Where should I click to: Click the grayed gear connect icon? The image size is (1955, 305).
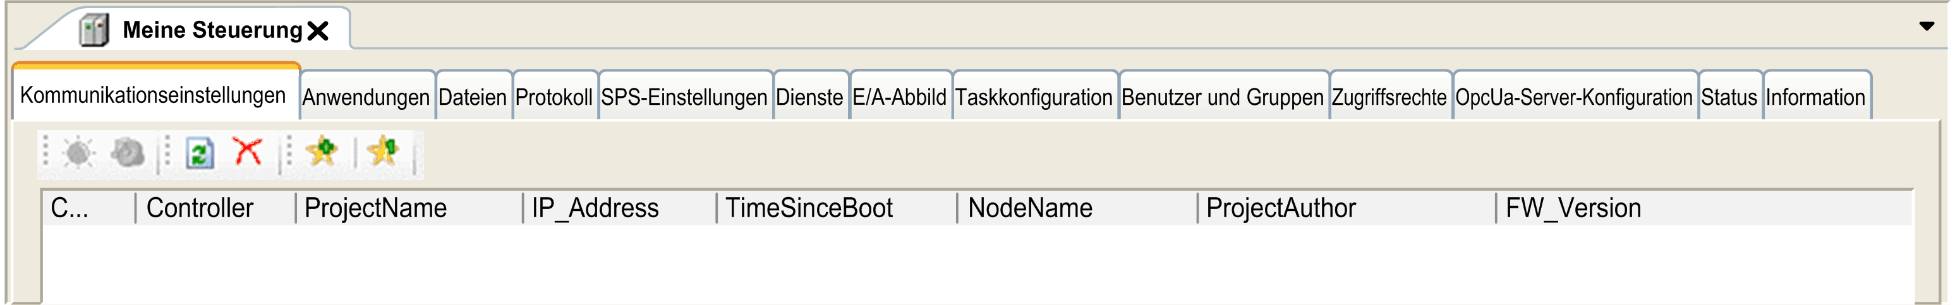[x=78, y=153]
